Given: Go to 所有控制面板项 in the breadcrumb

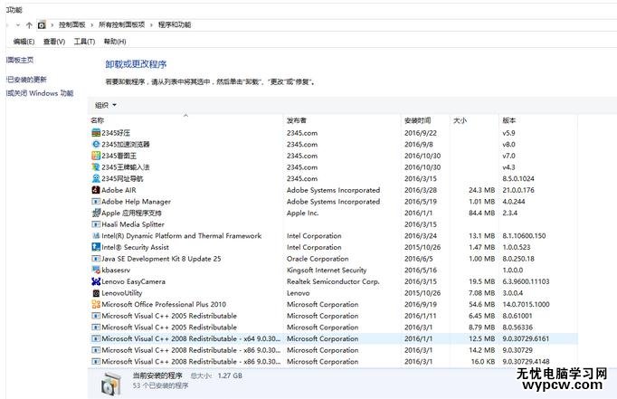Looking at the screenshot, I should [121, 24].
